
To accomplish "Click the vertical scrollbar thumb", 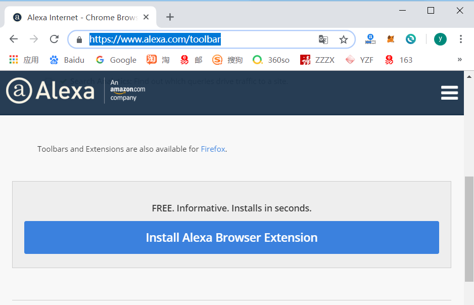I will (469, 228).
